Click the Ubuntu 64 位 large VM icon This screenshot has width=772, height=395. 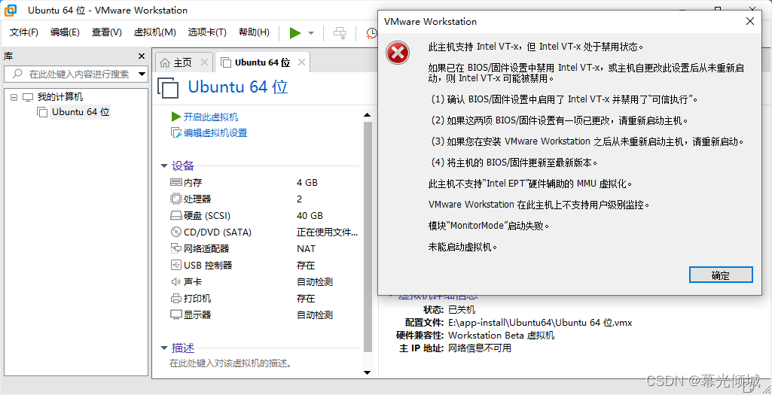[x=169, y=89]
